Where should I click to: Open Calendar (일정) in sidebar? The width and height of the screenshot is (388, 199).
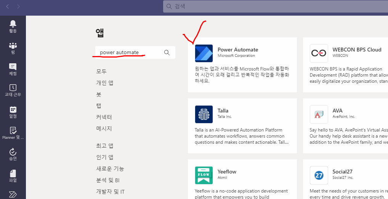click(x=13, y=112)
